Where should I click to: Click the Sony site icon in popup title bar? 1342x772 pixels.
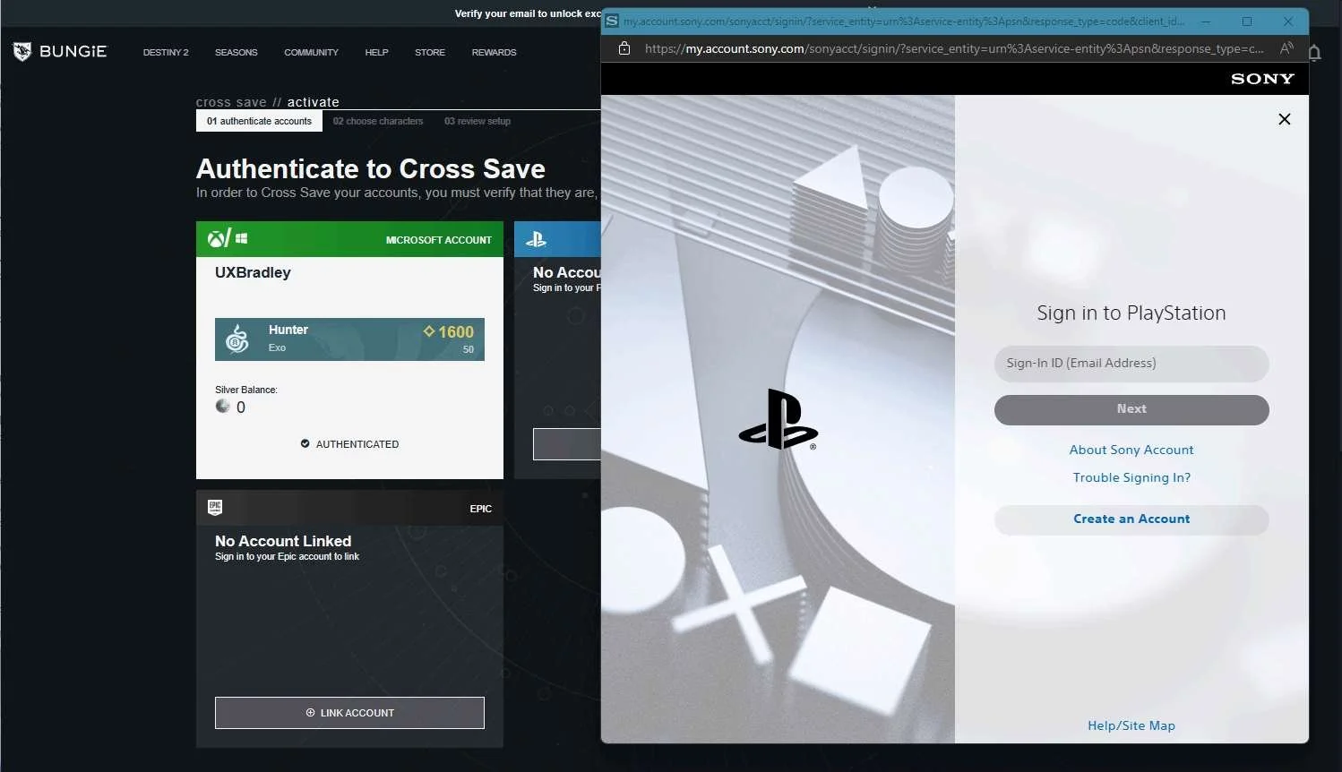pyautogui.click(x=612, y=21)
